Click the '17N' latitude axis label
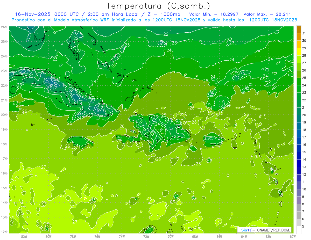The width and height of the screenshot is (311, 240). tap(4, 159)
